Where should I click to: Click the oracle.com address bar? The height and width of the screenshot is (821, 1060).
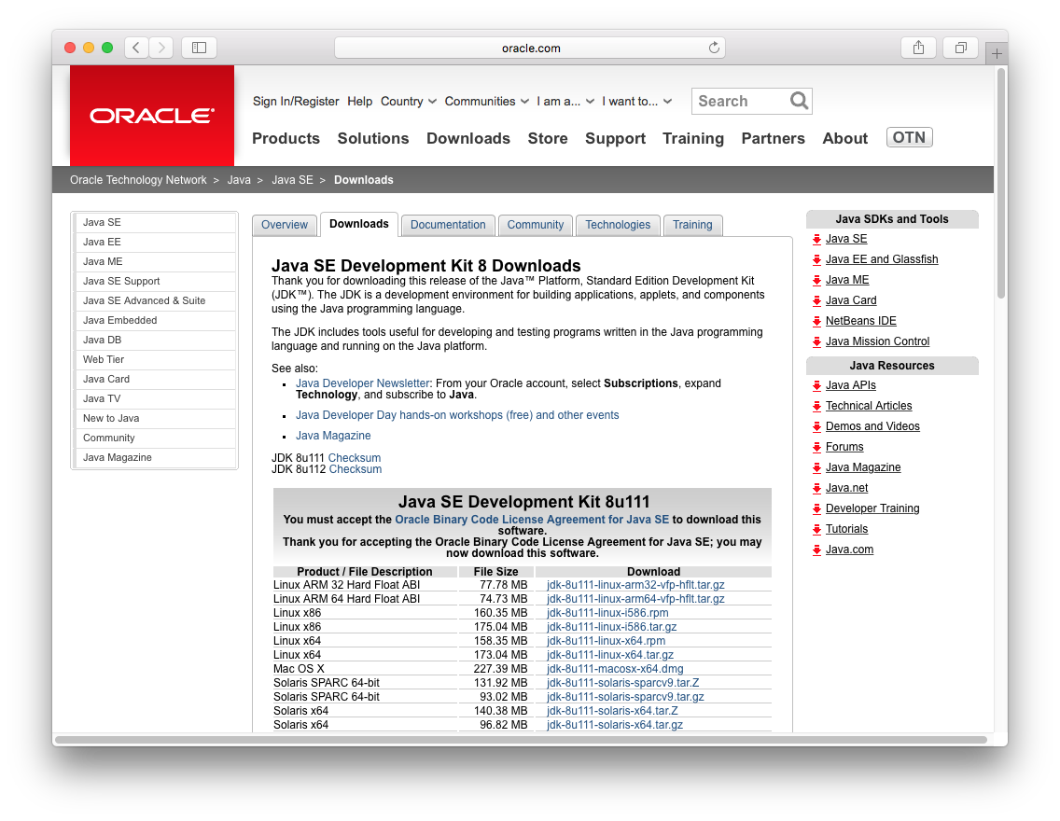point(530,48)
